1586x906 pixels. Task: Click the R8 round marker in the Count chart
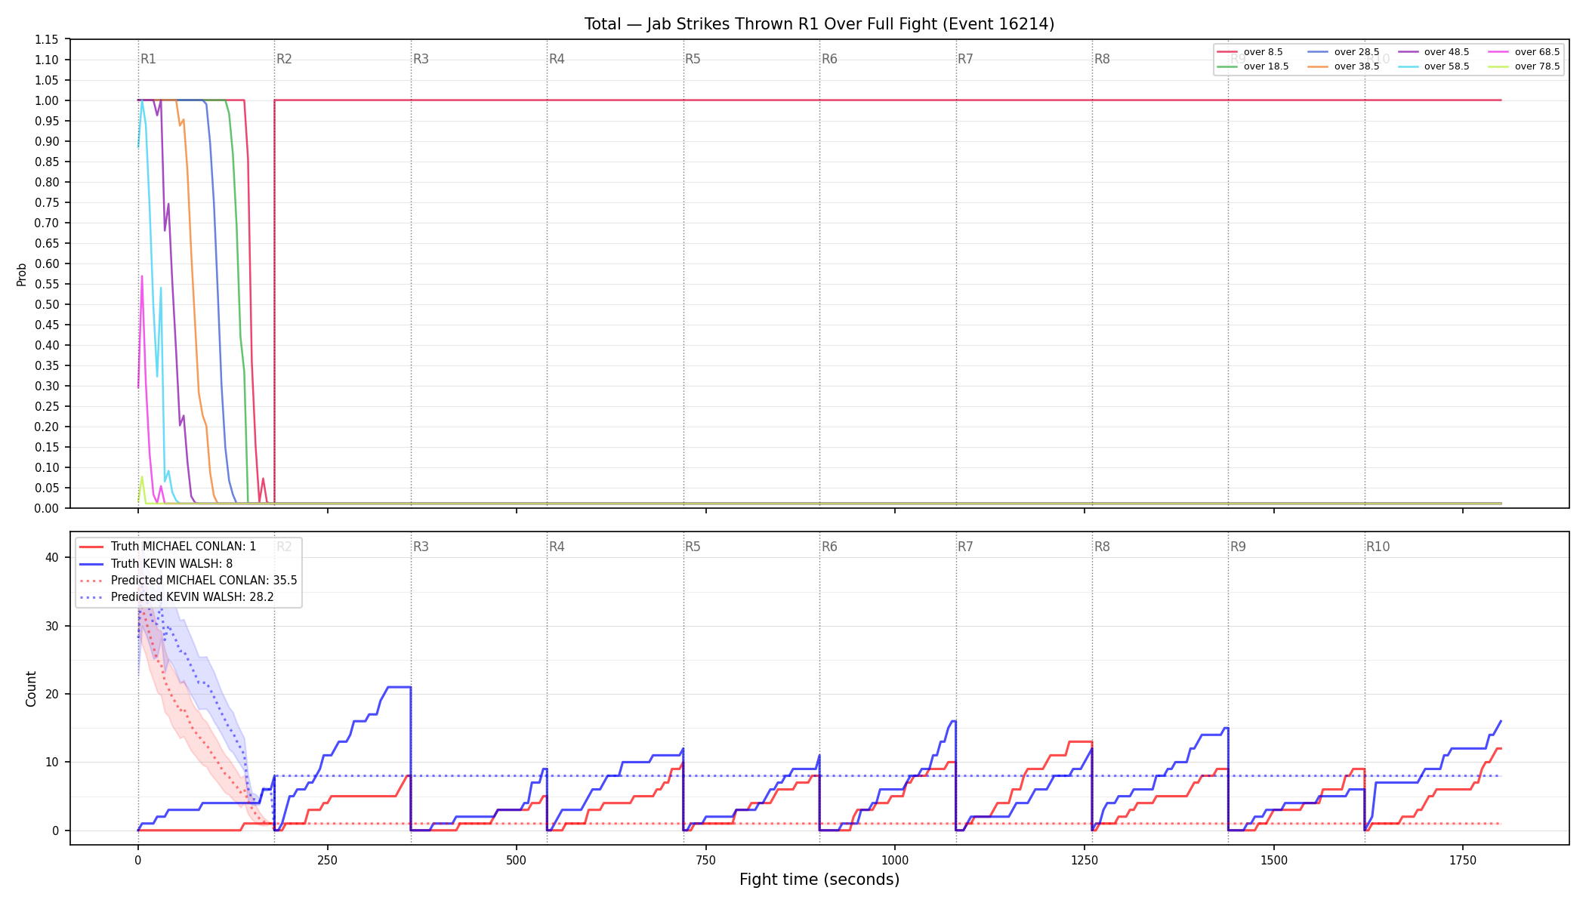(x=1102, y=547)
